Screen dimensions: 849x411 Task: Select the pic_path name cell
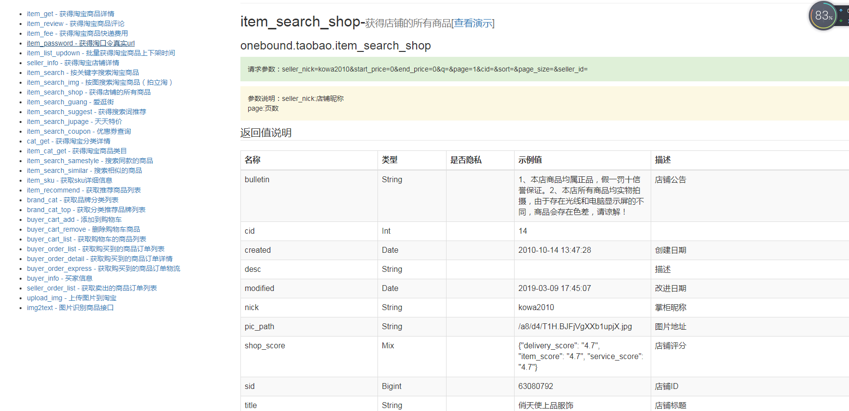pos(309,327)
